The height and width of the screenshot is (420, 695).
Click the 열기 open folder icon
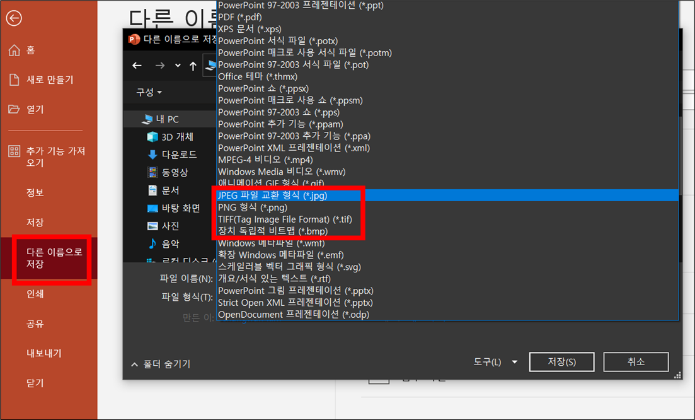tap(14, 109)
